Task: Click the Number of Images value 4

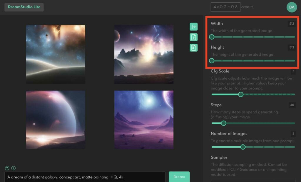Action: (x=293, y=134)
